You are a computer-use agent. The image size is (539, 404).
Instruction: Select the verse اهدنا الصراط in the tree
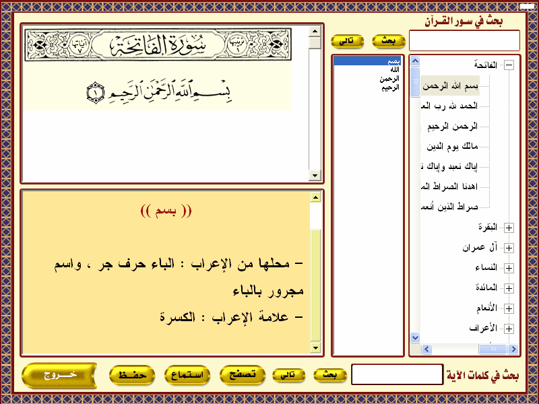(x=449, y=187)
